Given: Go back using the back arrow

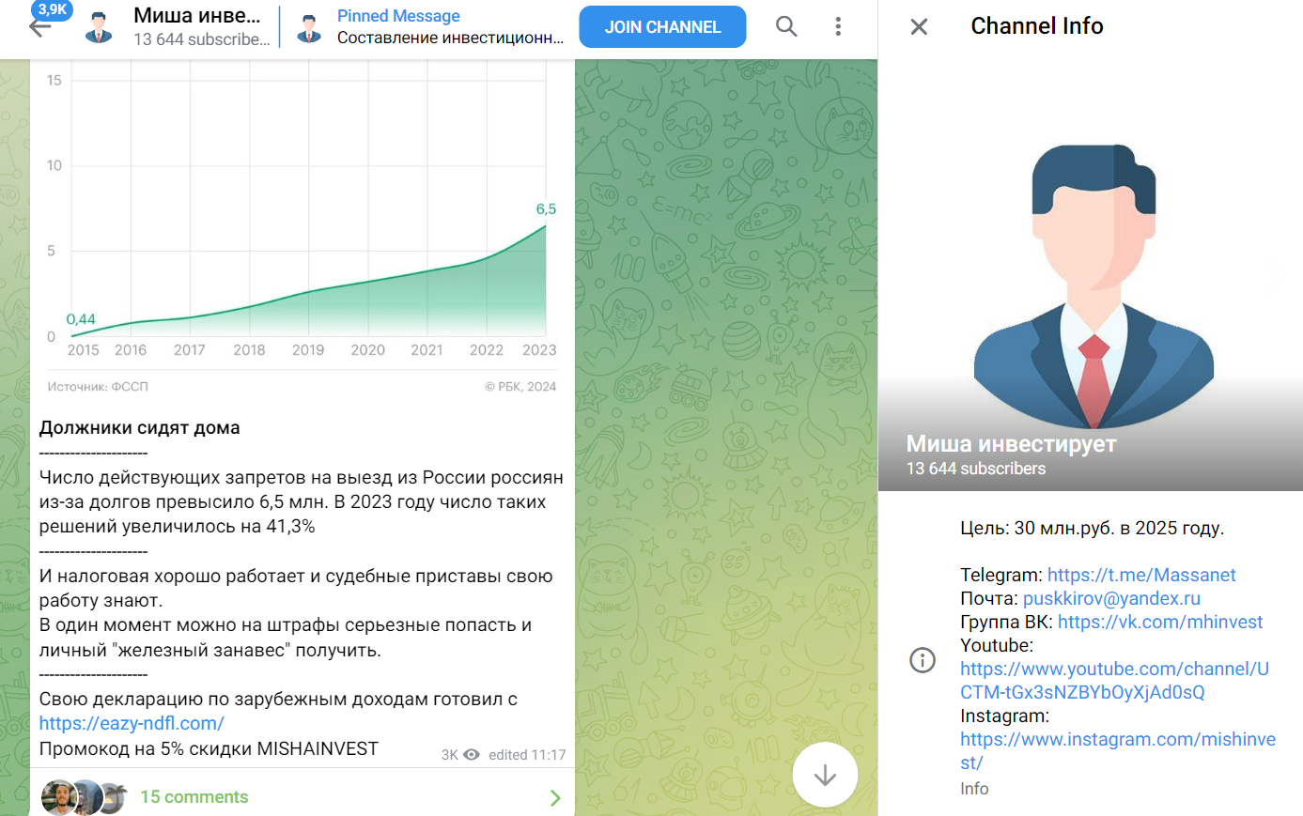Looking at the screenshot, I should point(39,27).
